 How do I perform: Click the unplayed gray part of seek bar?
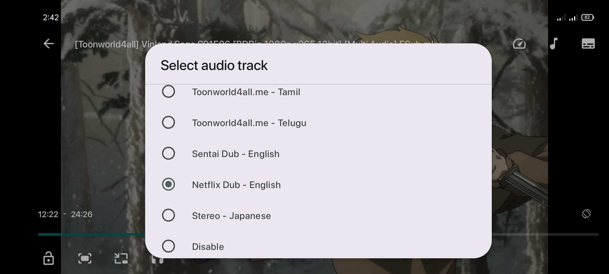[546, 234]
